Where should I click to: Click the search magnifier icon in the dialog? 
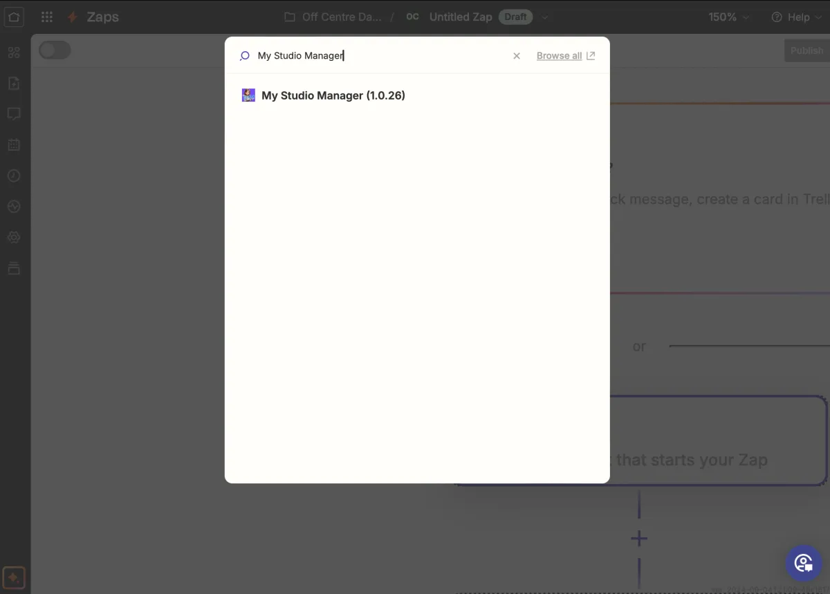click(244, 56)
